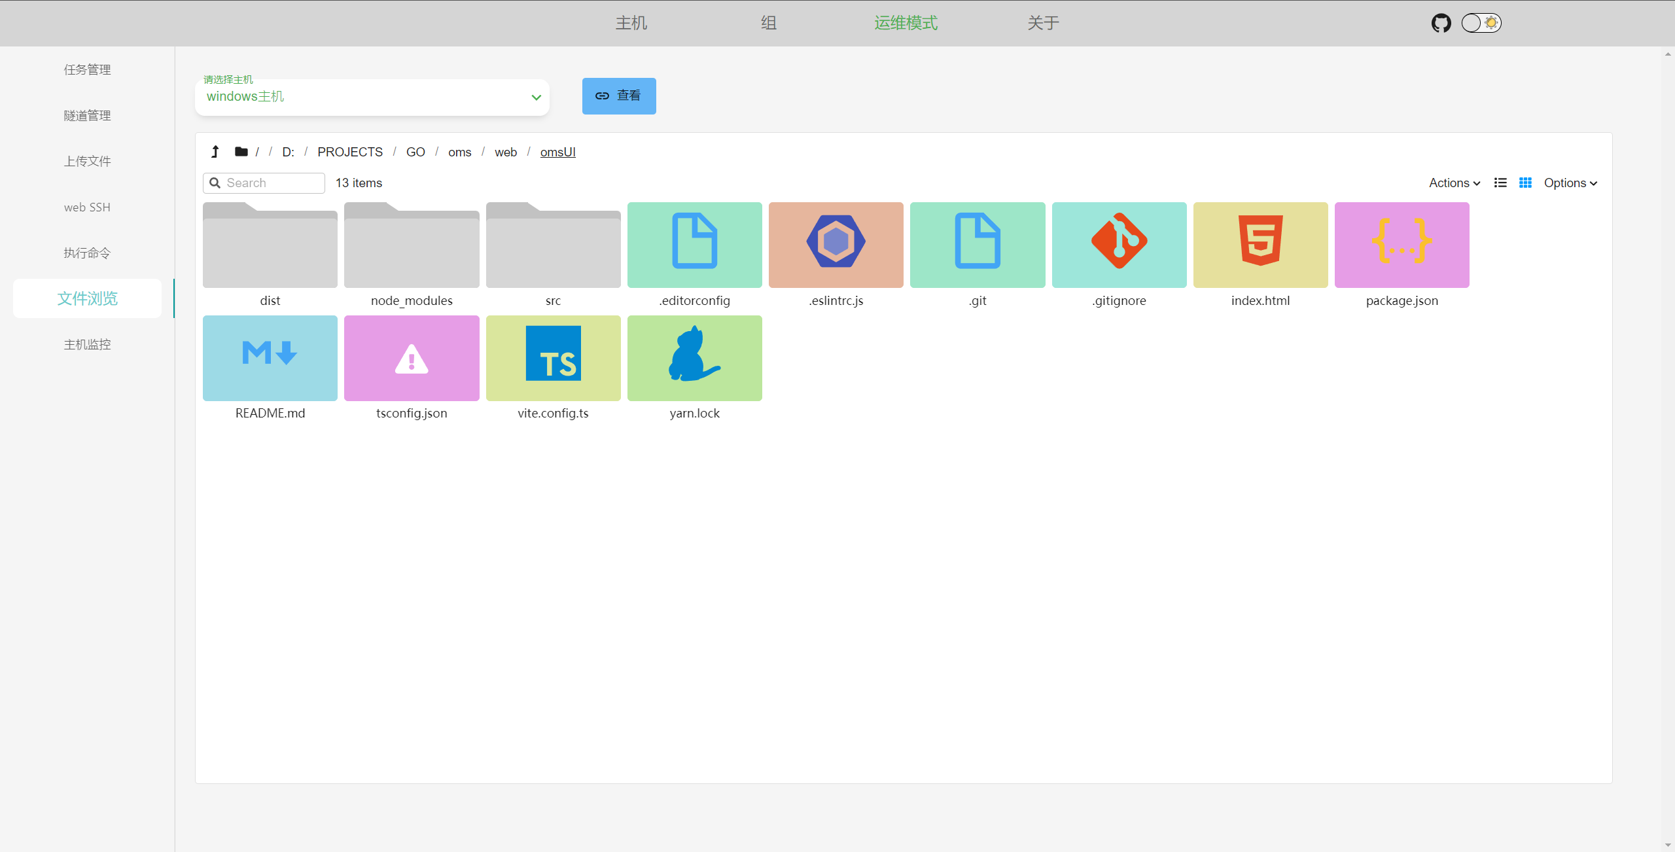The height and width of the screenshot is (852, 1675).
Task: Select web SSH in the sidebar
Action: tap(87, 207)
